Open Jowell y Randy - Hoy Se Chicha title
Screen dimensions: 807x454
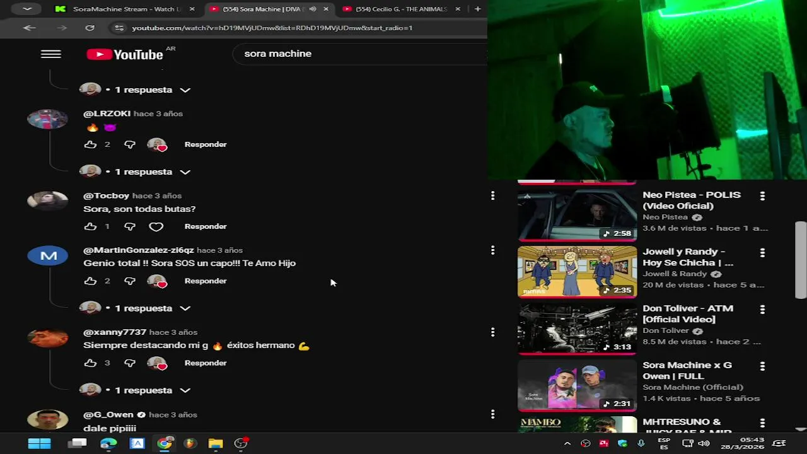pos(688,257)
